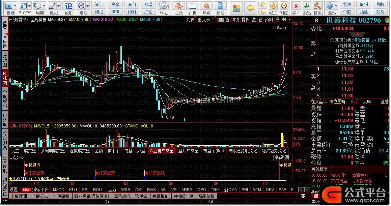Screen dimensions: 391x206
Task: Switch to the 分时图 side tab
Action: pyautogui.click(x=5, y=60)
